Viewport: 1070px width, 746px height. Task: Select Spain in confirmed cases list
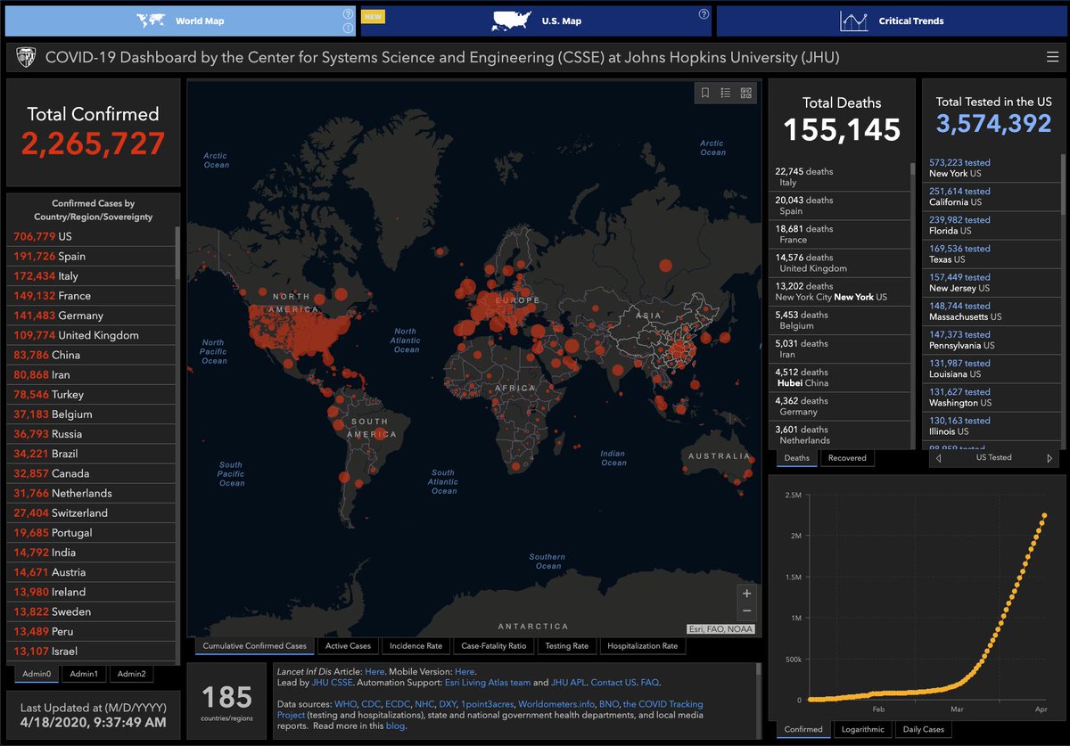coord(92,256)
